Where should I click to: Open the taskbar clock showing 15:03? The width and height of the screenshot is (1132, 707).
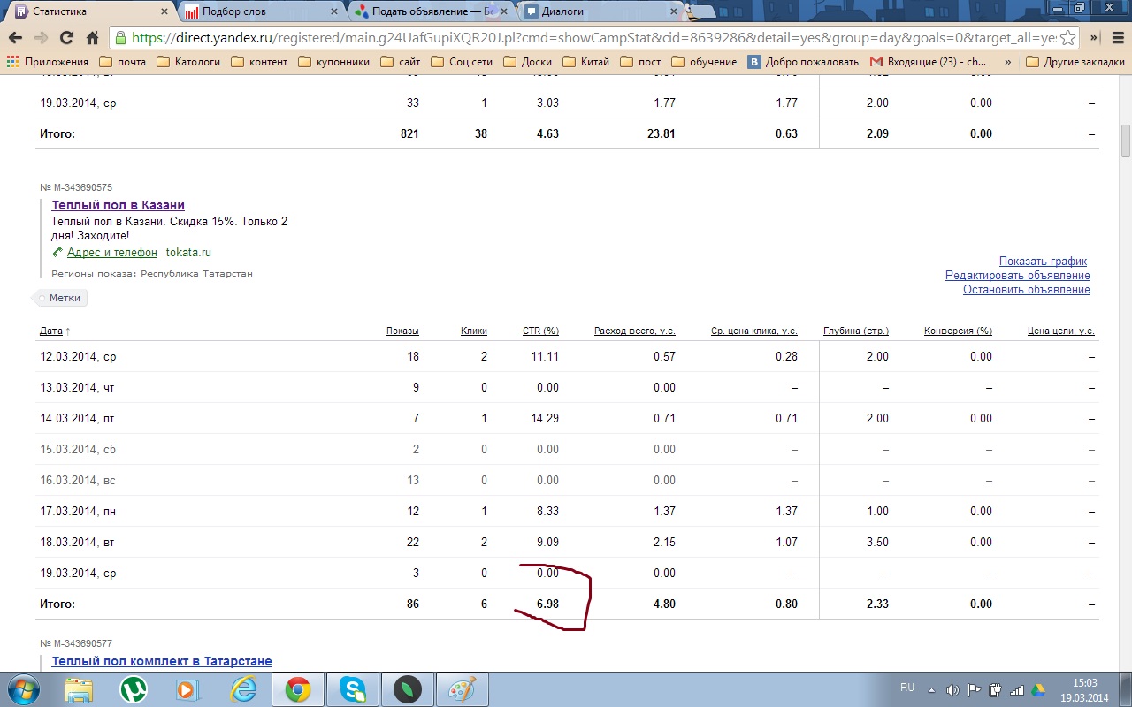(x=1084, y=690)
